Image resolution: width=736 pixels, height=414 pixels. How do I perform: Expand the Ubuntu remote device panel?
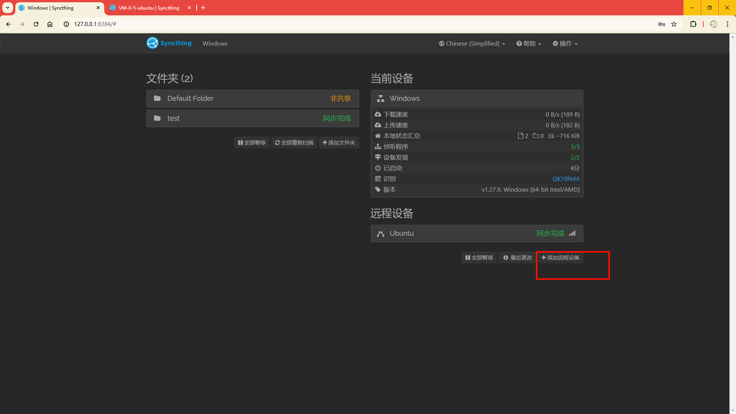(x=477, y=233)
